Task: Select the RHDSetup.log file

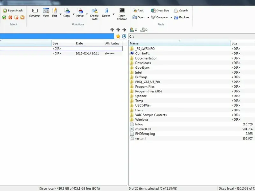Action: 145,134
